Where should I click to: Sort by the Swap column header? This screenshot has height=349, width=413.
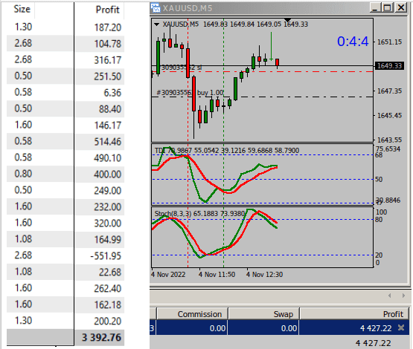click(x=263, y=314)
